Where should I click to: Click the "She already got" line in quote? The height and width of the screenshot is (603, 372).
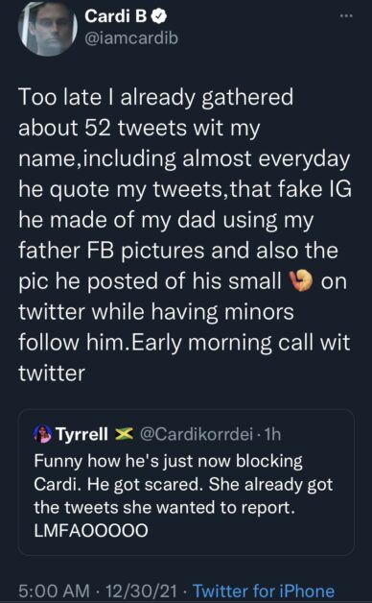tap(271, 485)
